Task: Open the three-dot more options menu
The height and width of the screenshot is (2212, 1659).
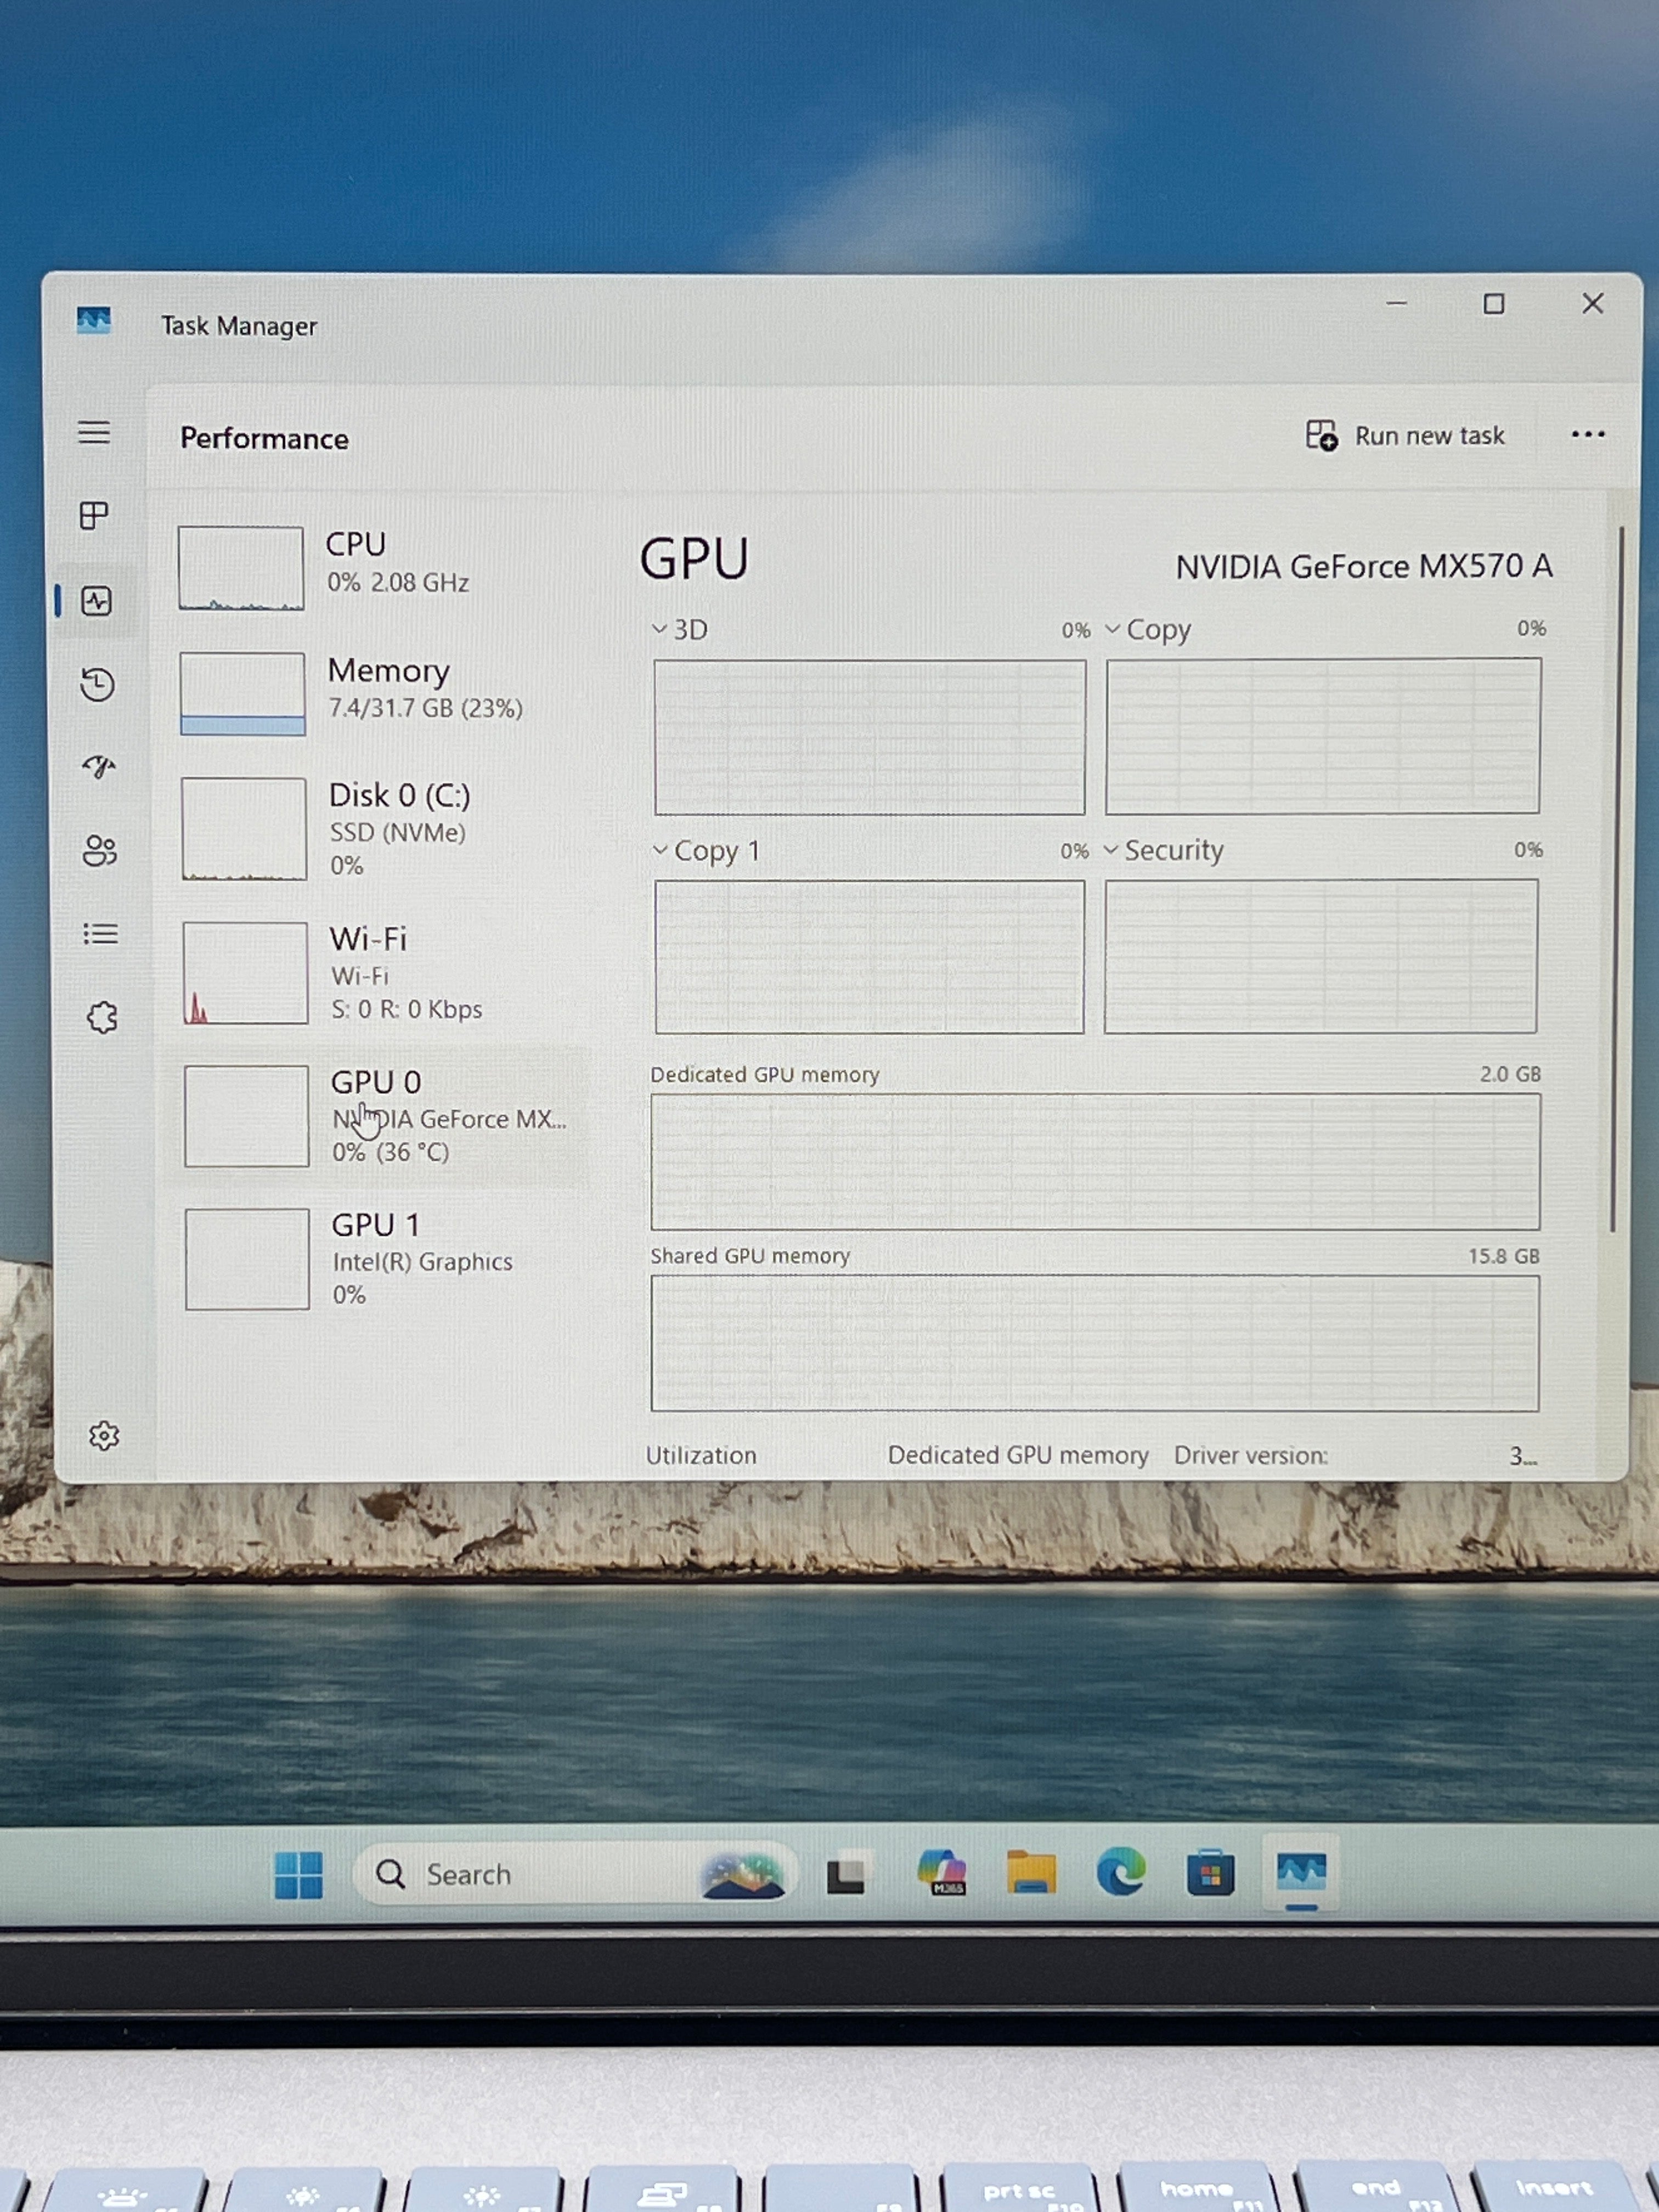Action: coord(1588,434)
